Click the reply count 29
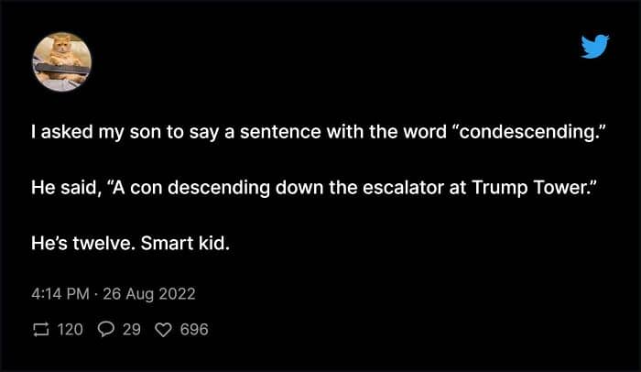Viewport: 641px width, 372px height. [x=131, y=329]
